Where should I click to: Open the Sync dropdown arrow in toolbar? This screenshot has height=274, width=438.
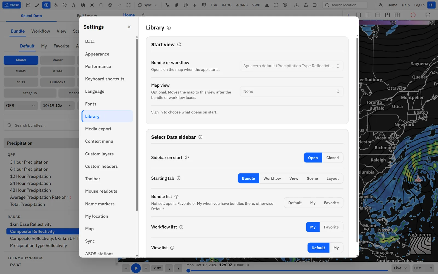tap(156, 5)
